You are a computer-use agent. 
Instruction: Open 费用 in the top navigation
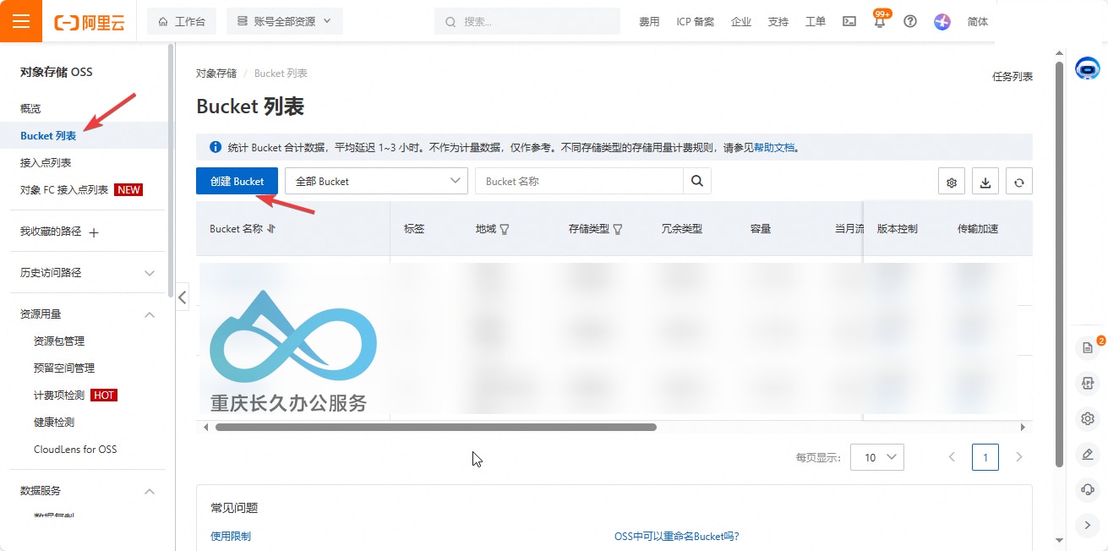[x=649, y=22]
